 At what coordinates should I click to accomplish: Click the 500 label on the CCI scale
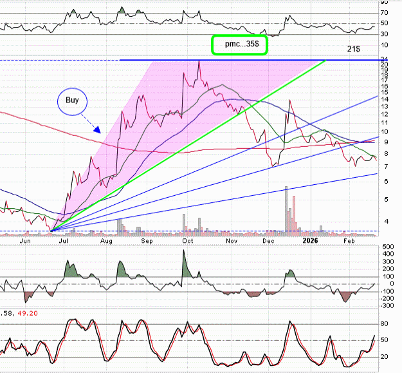pos(387,247)
